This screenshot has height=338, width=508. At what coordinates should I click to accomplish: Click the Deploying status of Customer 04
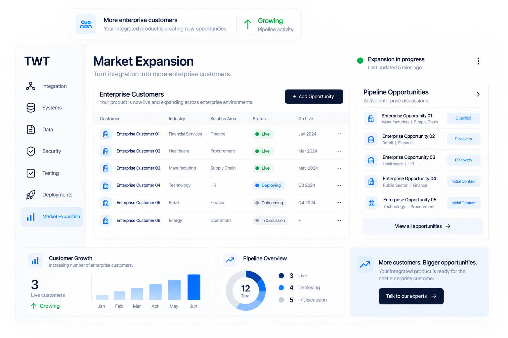click(x=268, y=185)
